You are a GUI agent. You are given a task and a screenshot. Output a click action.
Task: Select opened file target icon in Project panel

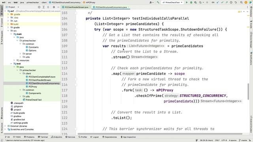(x=39, y=7)
